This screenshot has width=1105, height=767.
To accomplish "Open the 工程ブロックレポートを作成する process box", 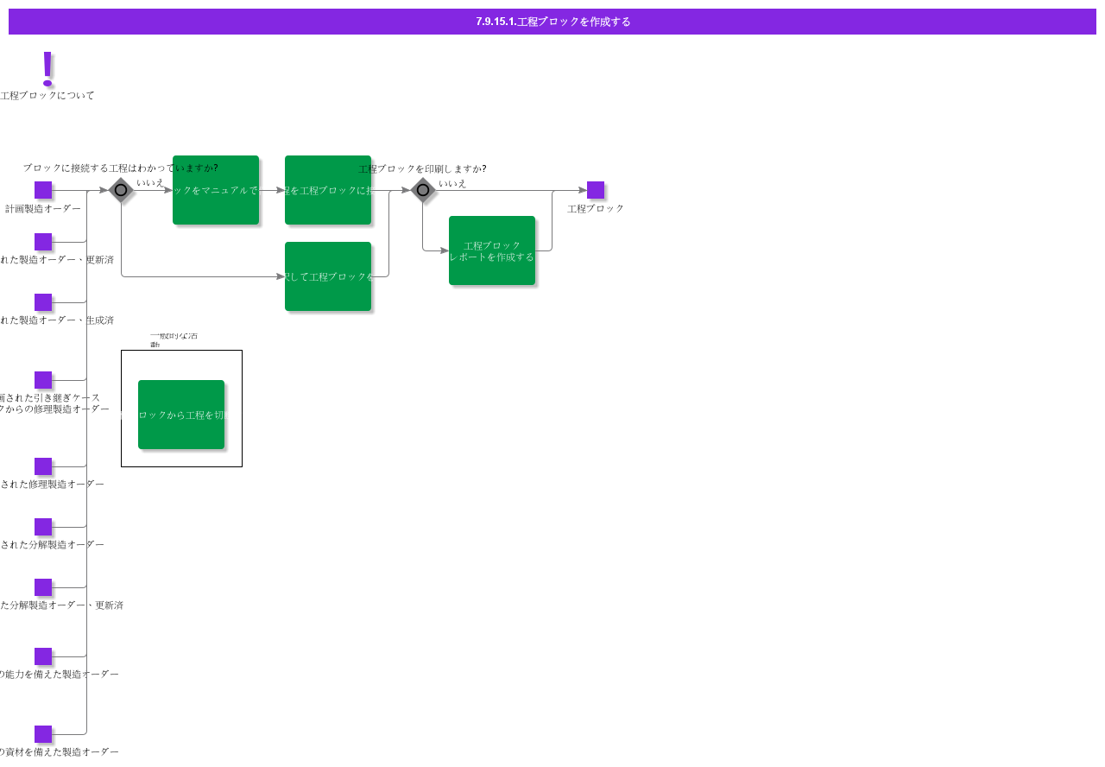I will click(x=492, y=250).
